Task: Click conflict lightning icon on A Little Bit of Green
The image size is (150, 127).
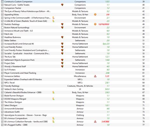Action: click(53, 21)
